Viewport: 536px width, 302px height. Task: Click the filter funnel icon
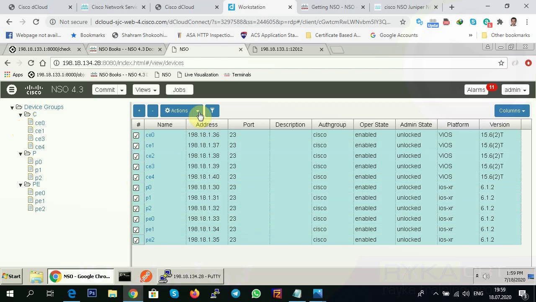pos(212,111)
